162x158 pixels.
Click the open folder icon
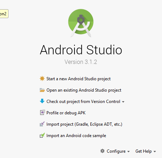pos(42,90)
